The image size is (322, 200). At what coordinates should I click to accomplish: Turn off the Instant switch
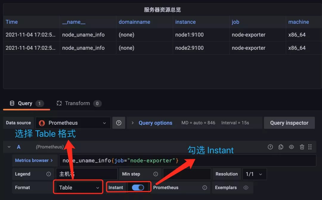coord(138,187)
